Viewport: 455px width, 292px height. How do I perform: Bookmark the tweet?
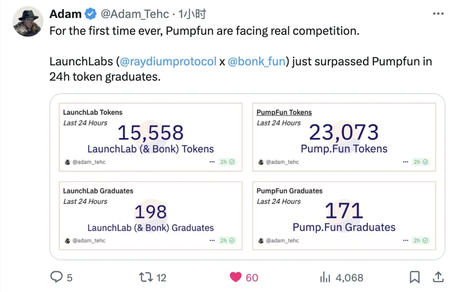414,277
